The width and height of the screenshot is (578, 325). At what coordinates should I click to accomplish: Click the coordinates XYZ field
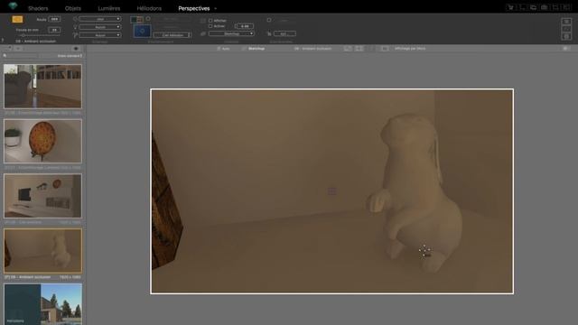click(284, 33)
